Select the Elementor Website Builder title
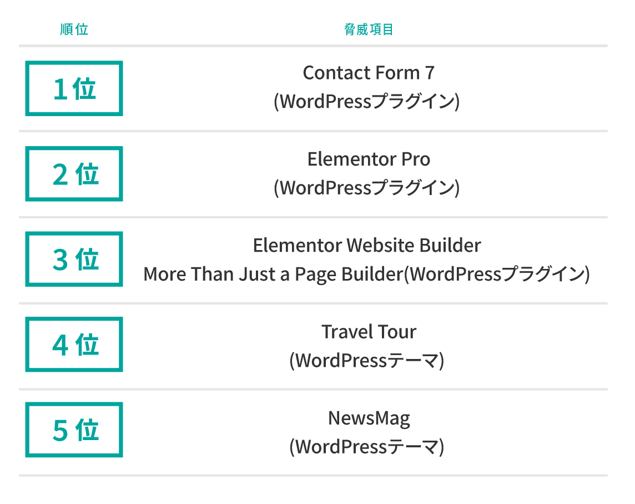The width and height of the screenshot is (635, 504). point(367,245)
